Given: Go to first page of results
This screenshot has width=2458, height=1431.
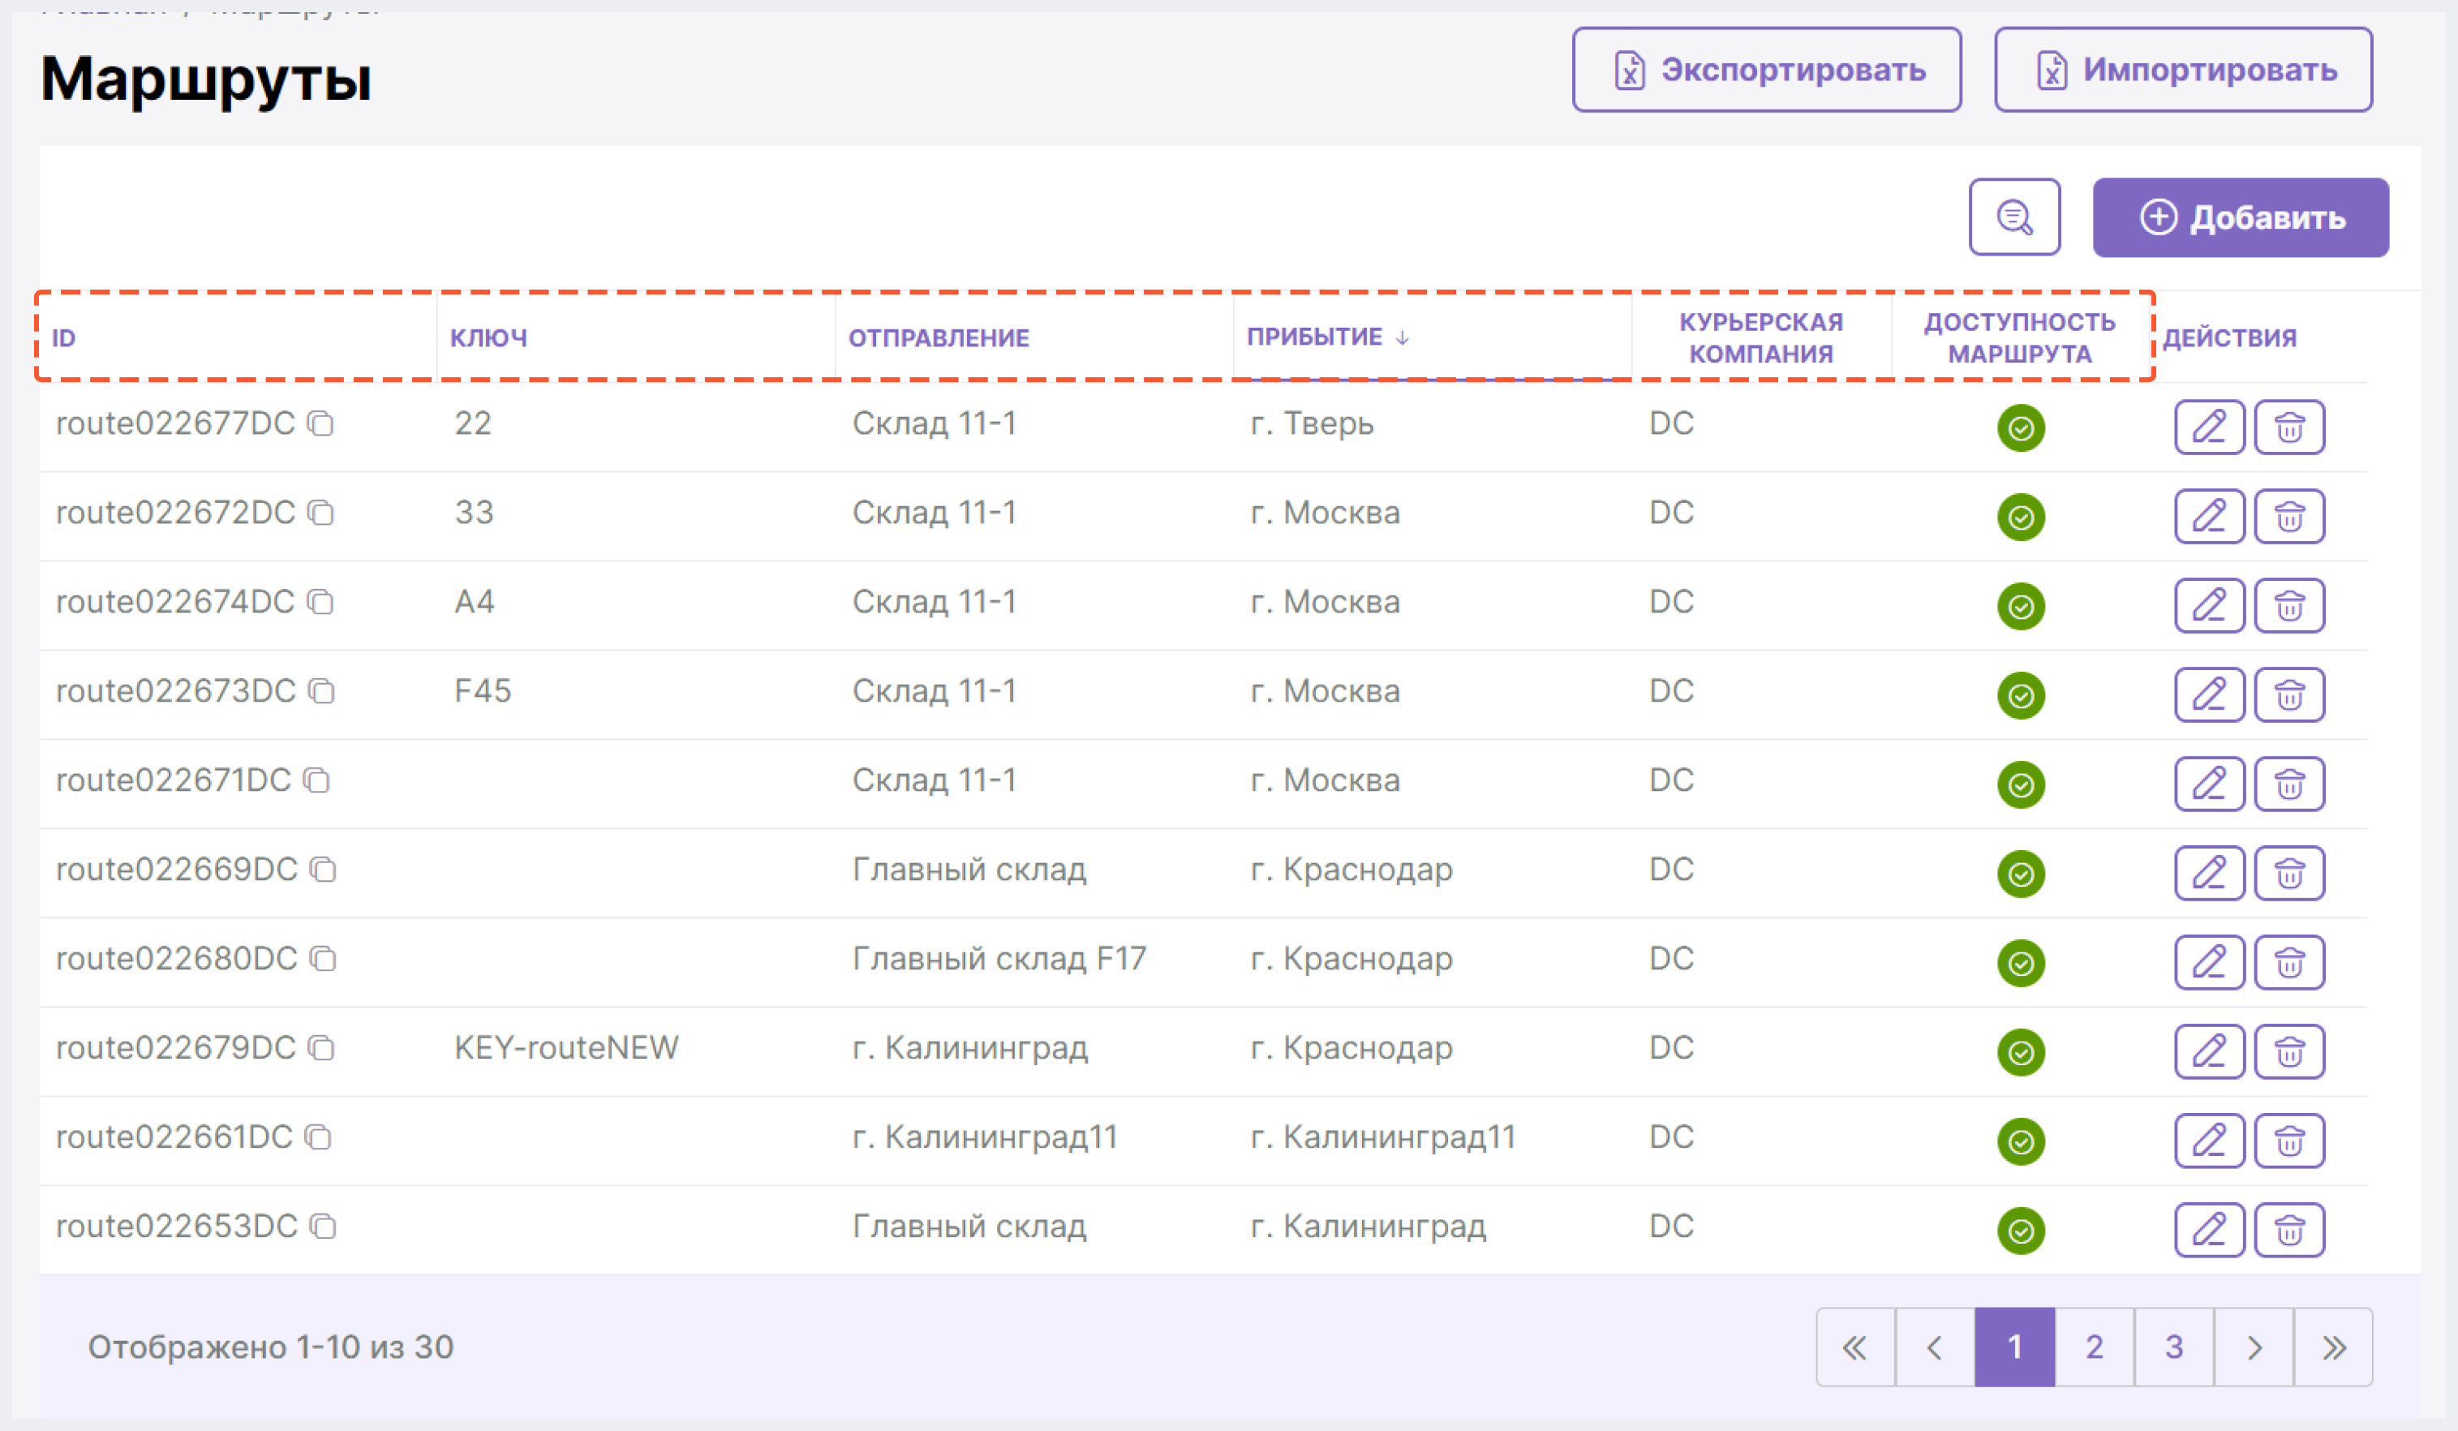Looking at the screenshot, I should [x=1855, y=1347].
